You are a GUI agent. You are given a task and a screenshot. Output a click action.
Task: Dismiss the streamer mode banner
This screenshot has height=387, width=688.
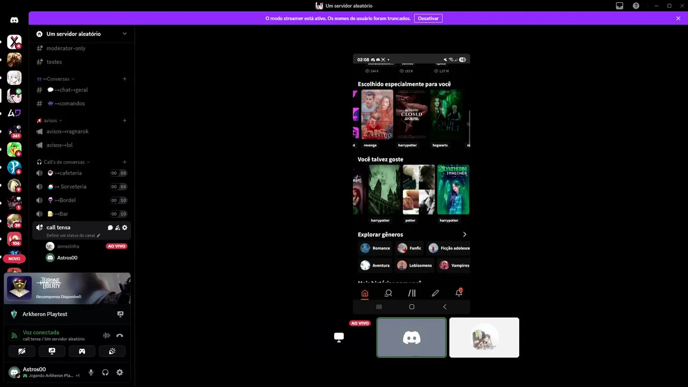click(x=678, y=18)
